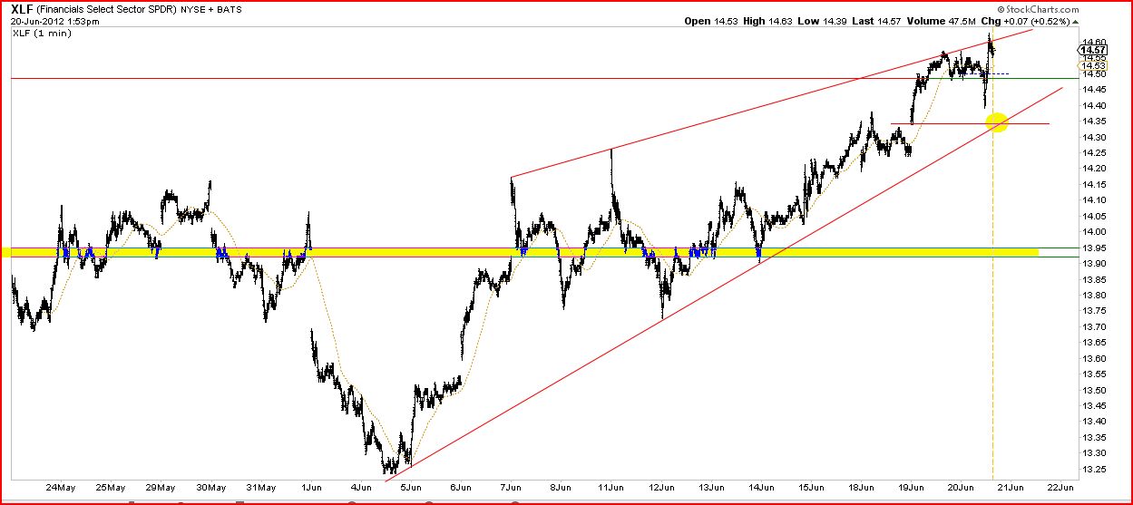1133x505 pixels.
Task: Click the 4Jun date axis label
Action: 363,486
